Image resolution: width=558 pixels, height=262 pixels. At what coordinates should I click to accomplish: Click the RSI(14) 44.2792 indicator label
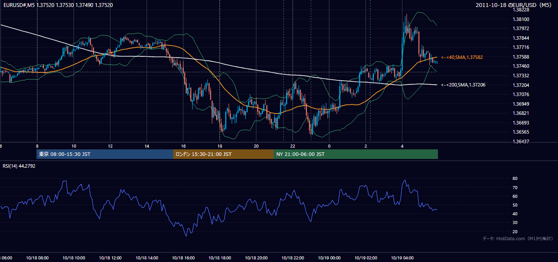pyautogui.click(x=19, y=166)
